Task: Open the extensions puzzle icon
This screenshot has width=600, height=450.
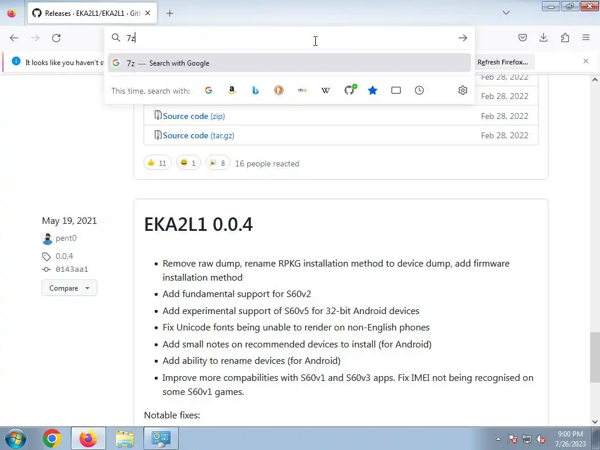Action: 565,37
